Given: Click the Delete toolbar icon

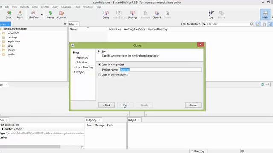Looking at the screenshot, I should point(167,15).
